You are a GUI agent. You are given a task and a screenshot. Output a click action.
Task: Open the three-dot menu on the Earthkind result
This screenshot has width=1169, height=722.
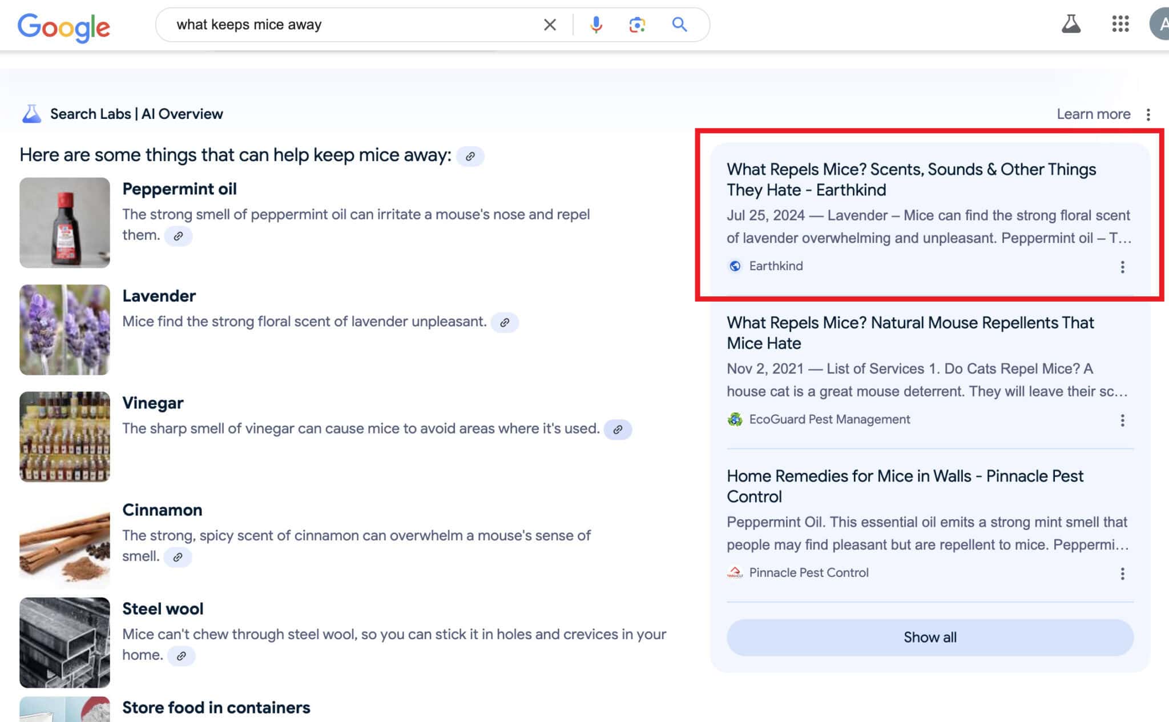pyautogui.click(x=1123, y=267)
